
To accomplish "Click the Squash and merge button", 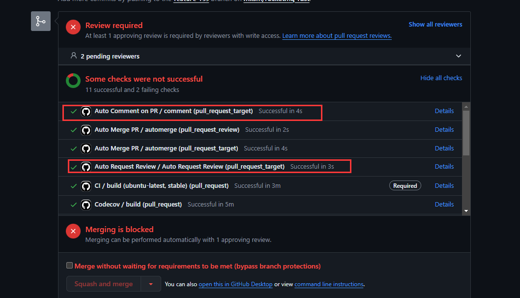I will tap(103, 284).
